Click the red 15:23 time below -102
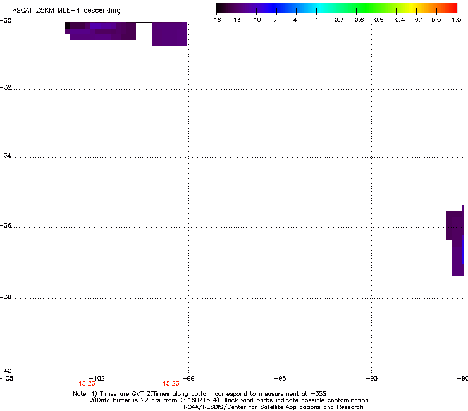Image resolution: width=468 pixels, height=411 pixels. coord(87,384)
